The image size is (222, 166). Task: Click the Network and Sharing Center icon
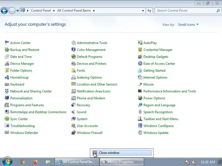click(7, 91)
